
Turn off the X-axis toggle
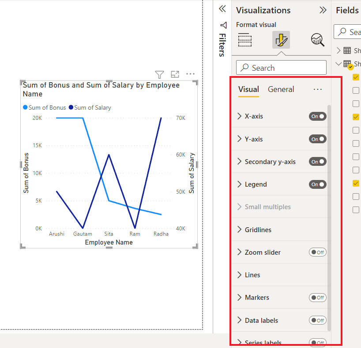(x=317, y=116)
